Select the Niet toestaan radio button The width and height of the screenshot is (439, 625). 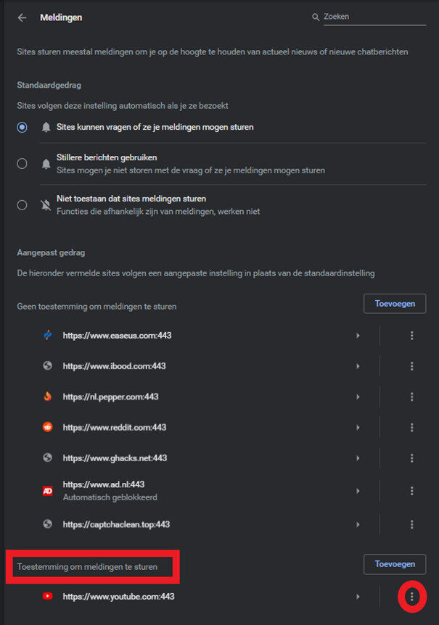(x=22, y=204)
